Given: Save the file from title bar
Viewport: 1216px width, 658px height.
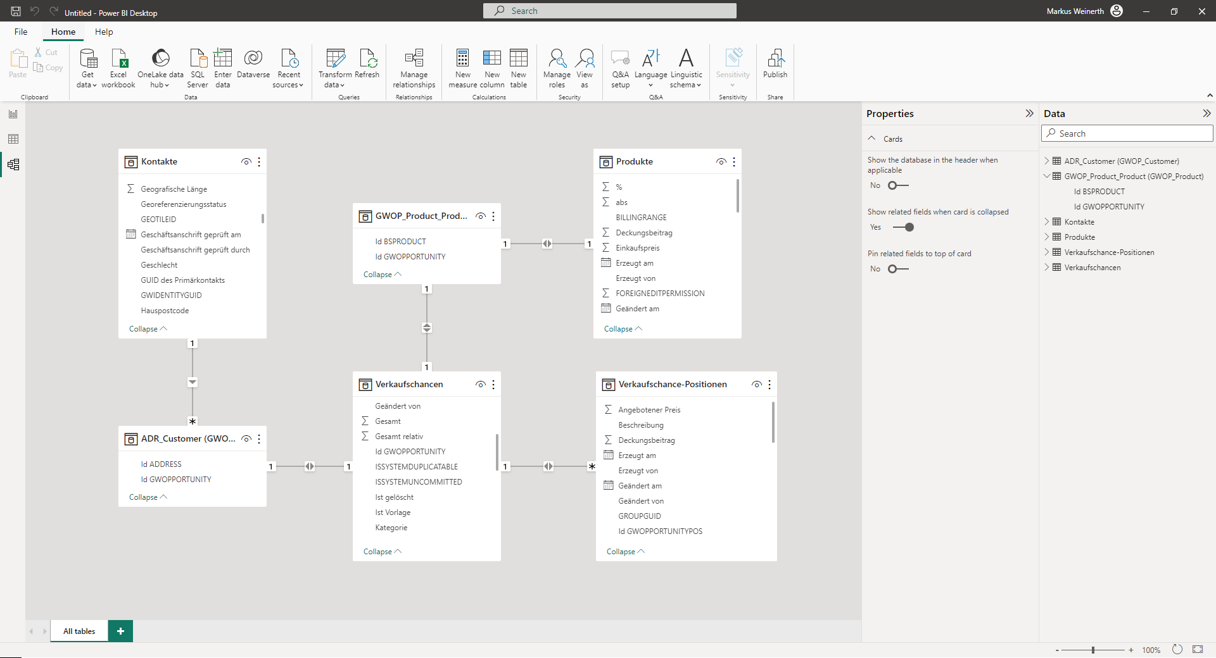Looking at the screenshot, I should (16, 11).
